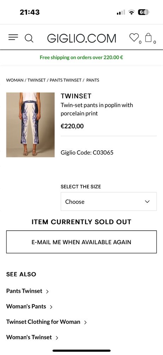Click the size dropdown chevron arrow
163x355 pixels.
click(x=147, y=201)
